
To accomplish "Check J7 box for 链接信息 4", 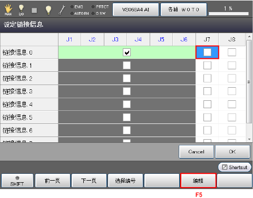I will 207,105.
